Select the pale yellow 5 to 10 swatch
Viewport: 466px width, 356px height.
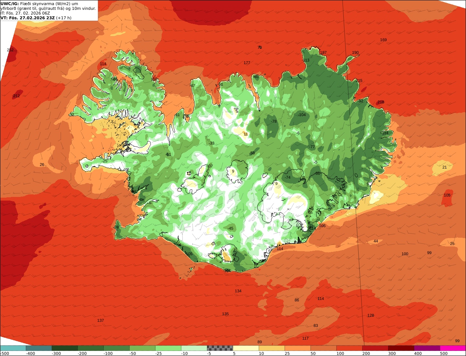[x=246, y=348]
